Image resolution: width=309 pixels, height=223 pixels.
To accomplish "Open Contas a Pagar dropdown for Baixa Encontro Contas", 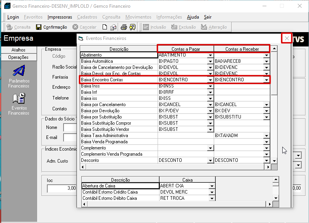I will 211,80.
